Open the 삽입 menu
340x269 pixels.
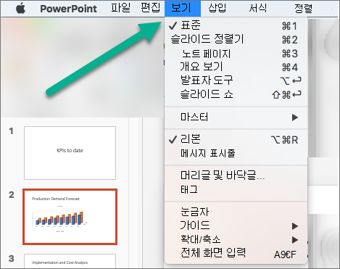point(217,8)
